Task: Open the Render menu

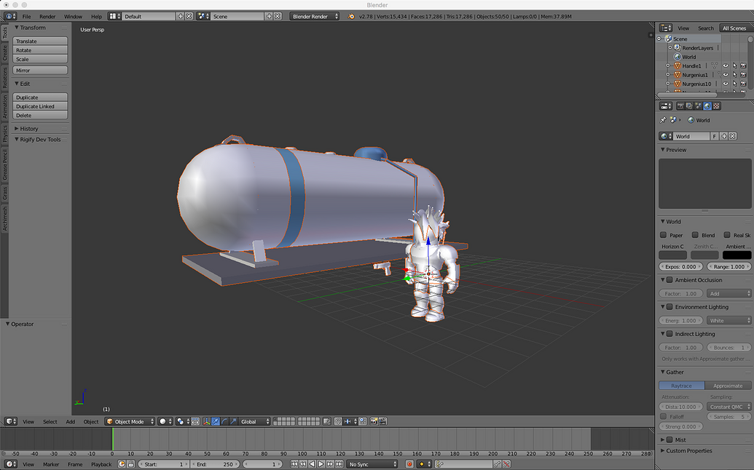Action: click(47, 15)
